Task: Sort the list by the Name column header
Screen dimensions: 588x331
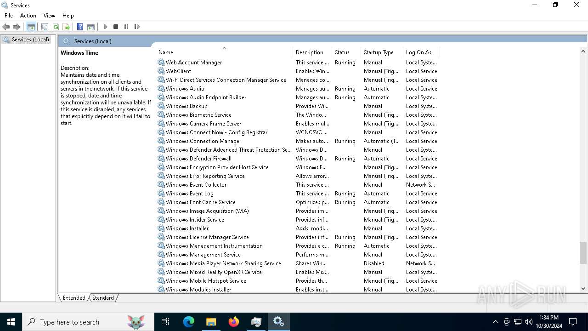Action: click(224, 52)
